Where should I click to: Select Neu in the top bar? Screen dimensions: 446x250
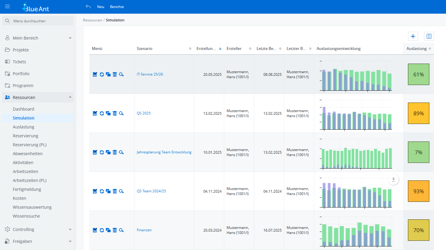[x=100, y=7]
